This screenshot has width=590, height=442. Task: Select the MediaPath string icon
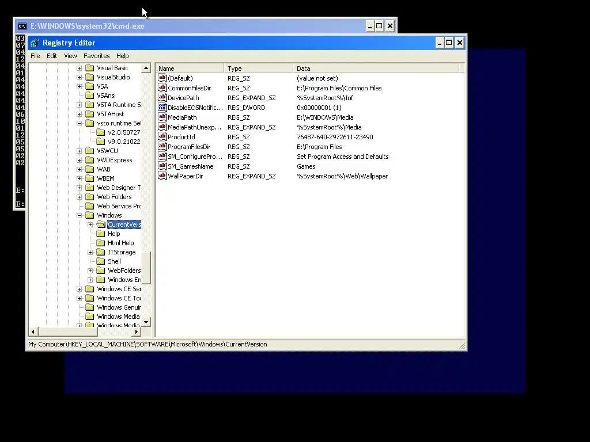tap(162, 117)
